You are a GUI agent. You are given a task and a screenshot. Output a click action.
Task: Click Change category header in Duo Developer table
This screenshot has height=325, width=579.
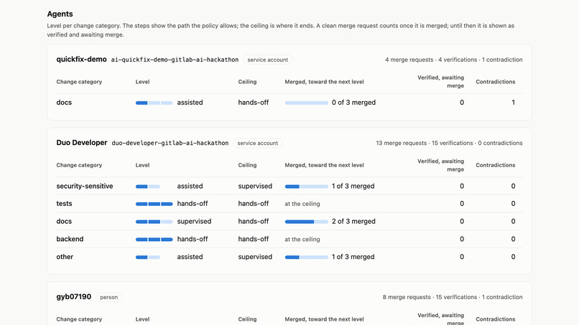pos(79,165)
